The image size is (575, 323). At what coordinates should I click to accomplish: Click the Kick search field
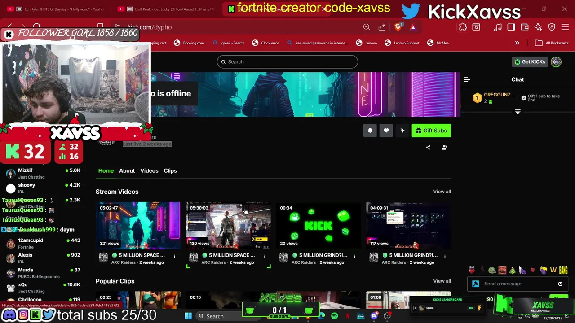coord(287,62)
